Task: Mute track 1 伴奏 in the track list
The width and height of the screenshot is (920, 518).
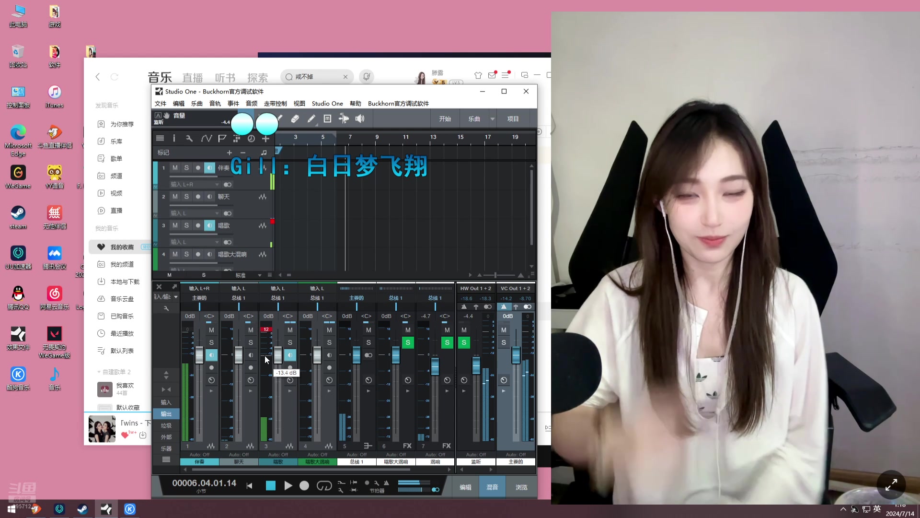Action: tap(175, 168)
